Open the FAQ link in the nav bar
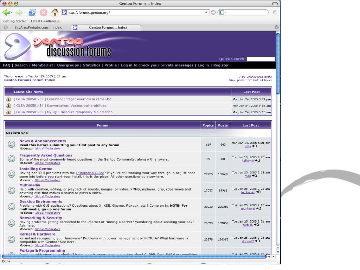 click(x=7, y=65)
